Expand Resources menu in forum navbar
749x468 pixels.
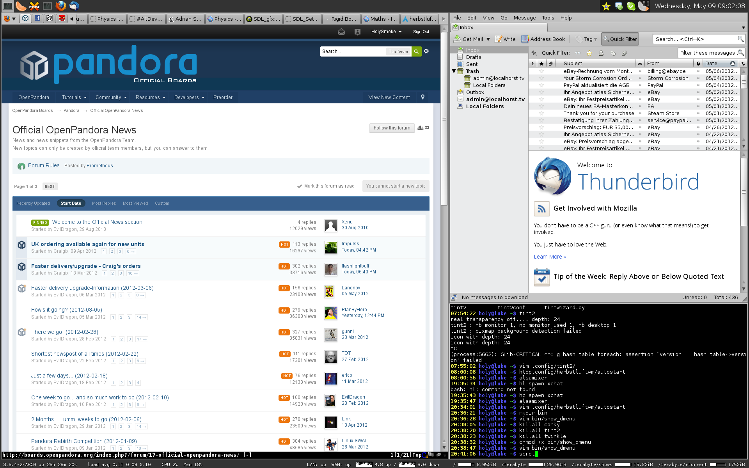(x=151, y=97)
